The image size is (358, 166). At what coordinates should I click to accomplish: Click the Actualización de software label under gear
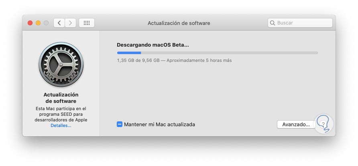(61, 98)
